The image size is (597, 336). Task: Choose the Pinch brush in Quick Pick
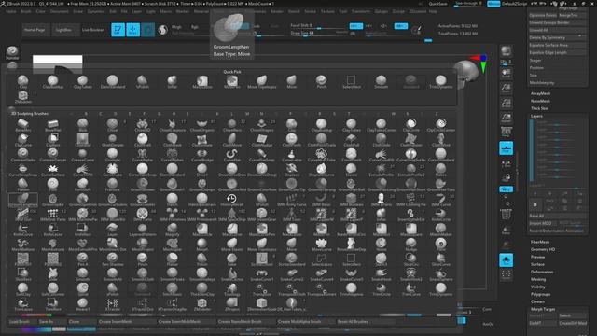pos(321,81)
